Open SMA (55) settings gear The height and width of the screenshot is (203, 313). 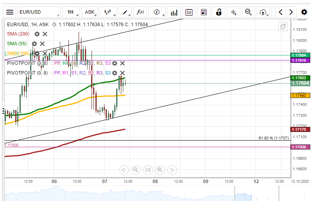pos(34,44)
